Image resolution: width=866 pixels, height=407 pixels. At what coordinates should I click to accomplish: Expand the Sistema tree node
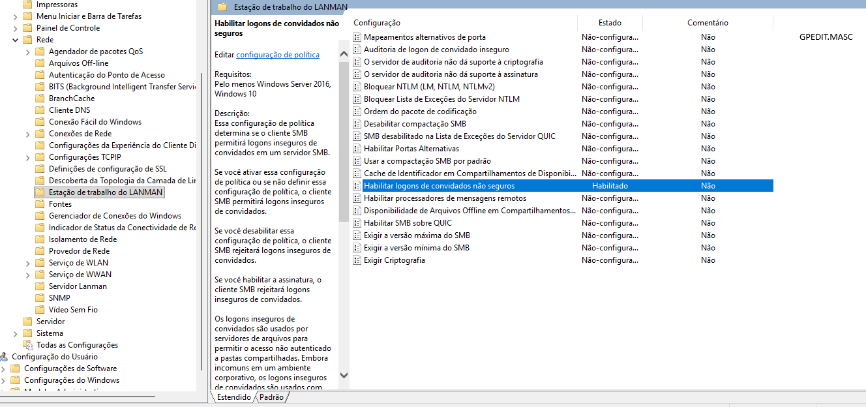point(16,333)
